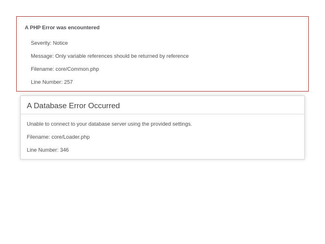This screenshot has width=325, height=244.
Task: Click the blank page area below database error box
Action: point(162,203)
